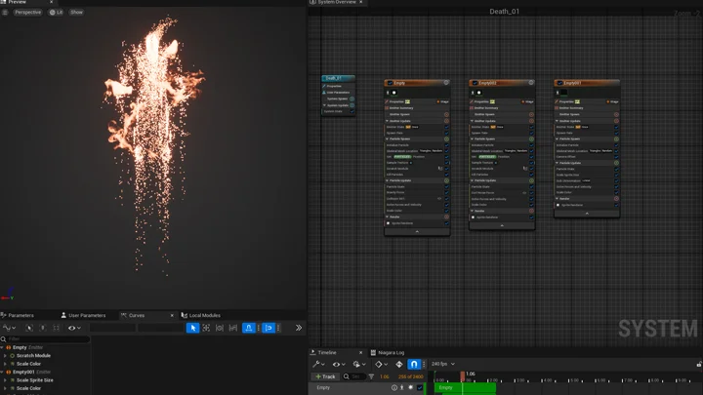
Task: Toggle the Empty emitter enabled checkbox in header
Action: 390,83
